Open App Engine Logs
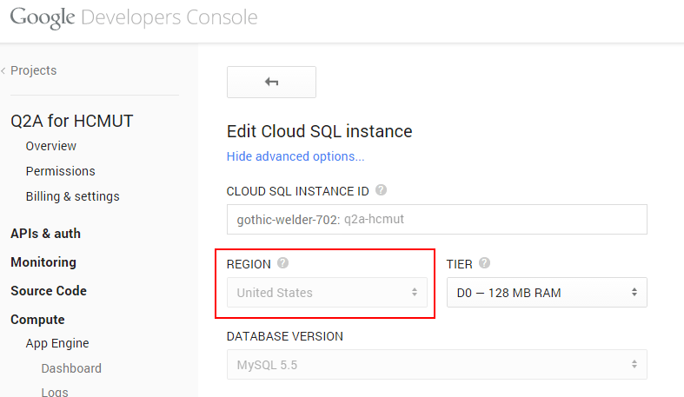This screenshot has width=684, height=397. (55, 392)
